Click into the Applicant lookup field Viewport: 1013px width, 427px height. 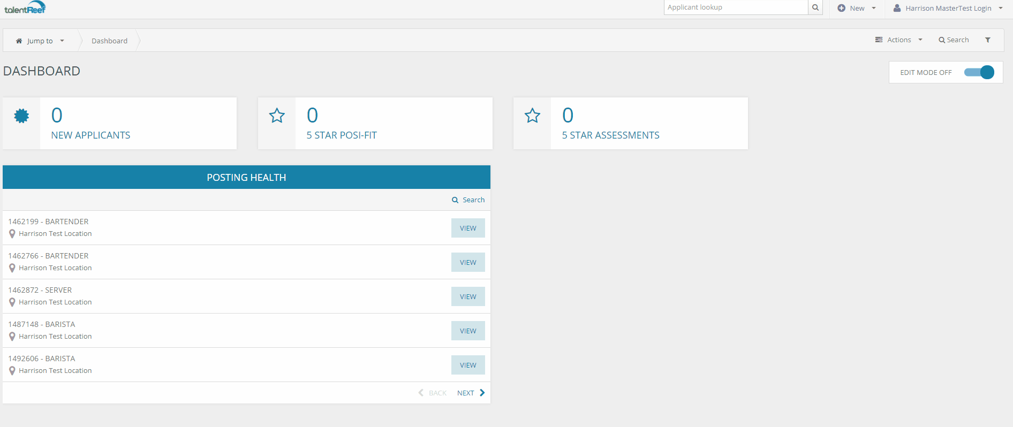736,7
